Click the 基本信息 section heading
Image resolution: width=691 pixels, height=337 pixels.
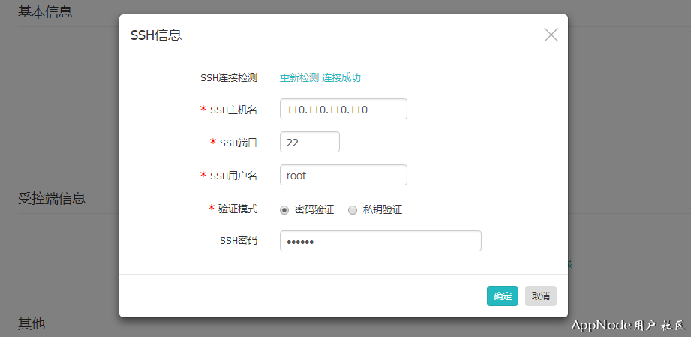coord(45,12)
